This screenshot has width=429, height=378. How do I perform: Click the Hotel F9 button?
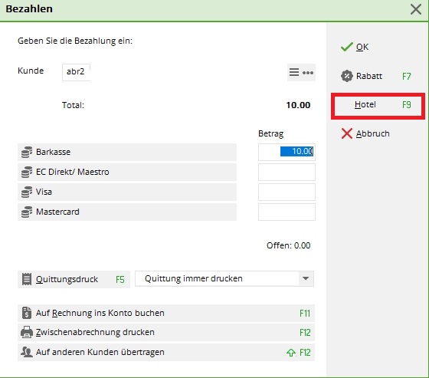(x=378, y=105)
